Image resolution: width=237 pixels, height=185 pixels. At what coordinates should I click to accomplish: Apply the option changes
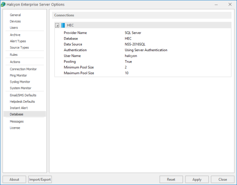pyautogui.click(x=197, y=179)
